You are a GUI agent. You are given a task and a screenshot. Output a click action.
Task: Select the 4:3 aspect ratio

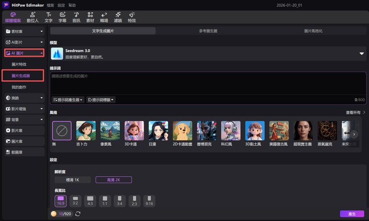click(90, 201)
